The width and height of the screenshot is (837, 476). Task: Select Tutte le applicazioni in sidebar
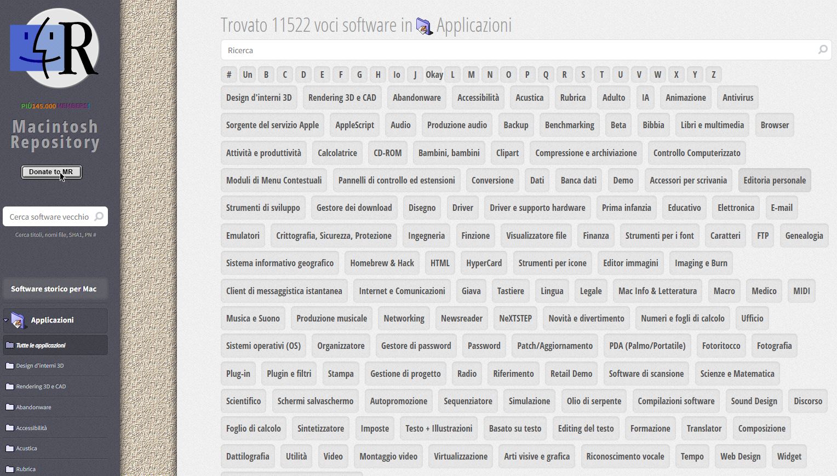(41, 346)
